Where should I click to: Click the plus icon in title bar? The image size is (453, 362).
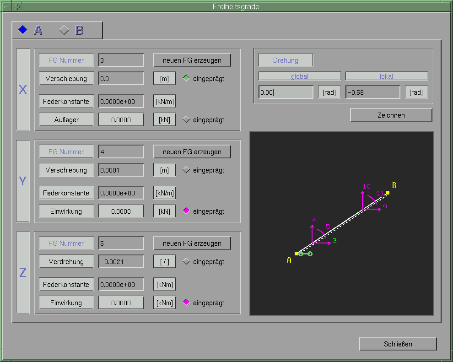pyautogui.click(x=16, y=7)
